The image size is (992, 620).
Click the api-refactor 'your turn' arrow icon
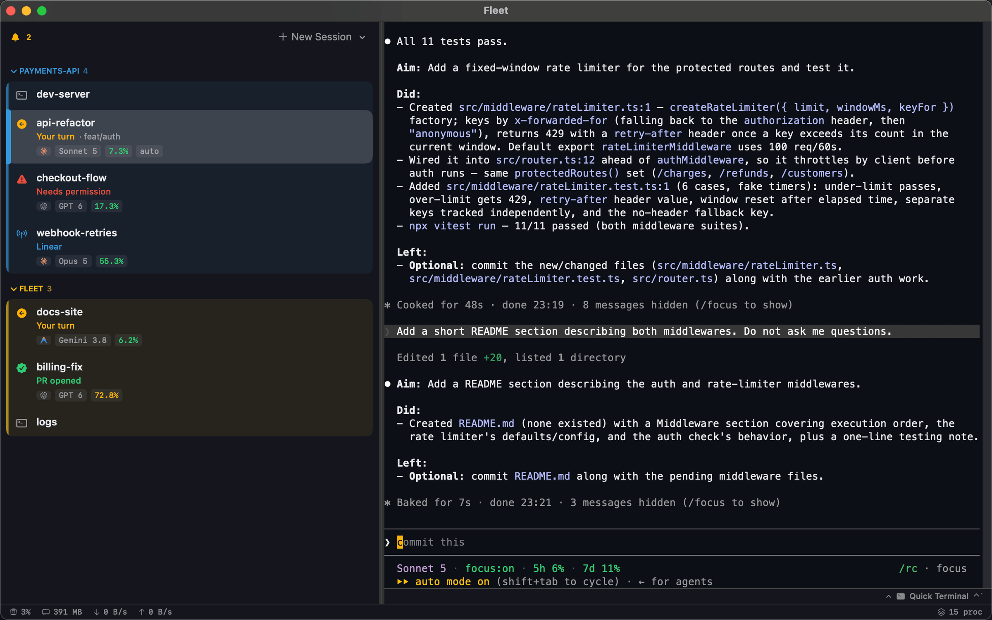[x=22, y=124]
